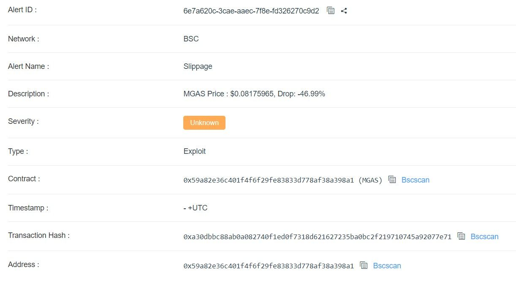Copy the MGAS contract address

[x=392, y=180]
